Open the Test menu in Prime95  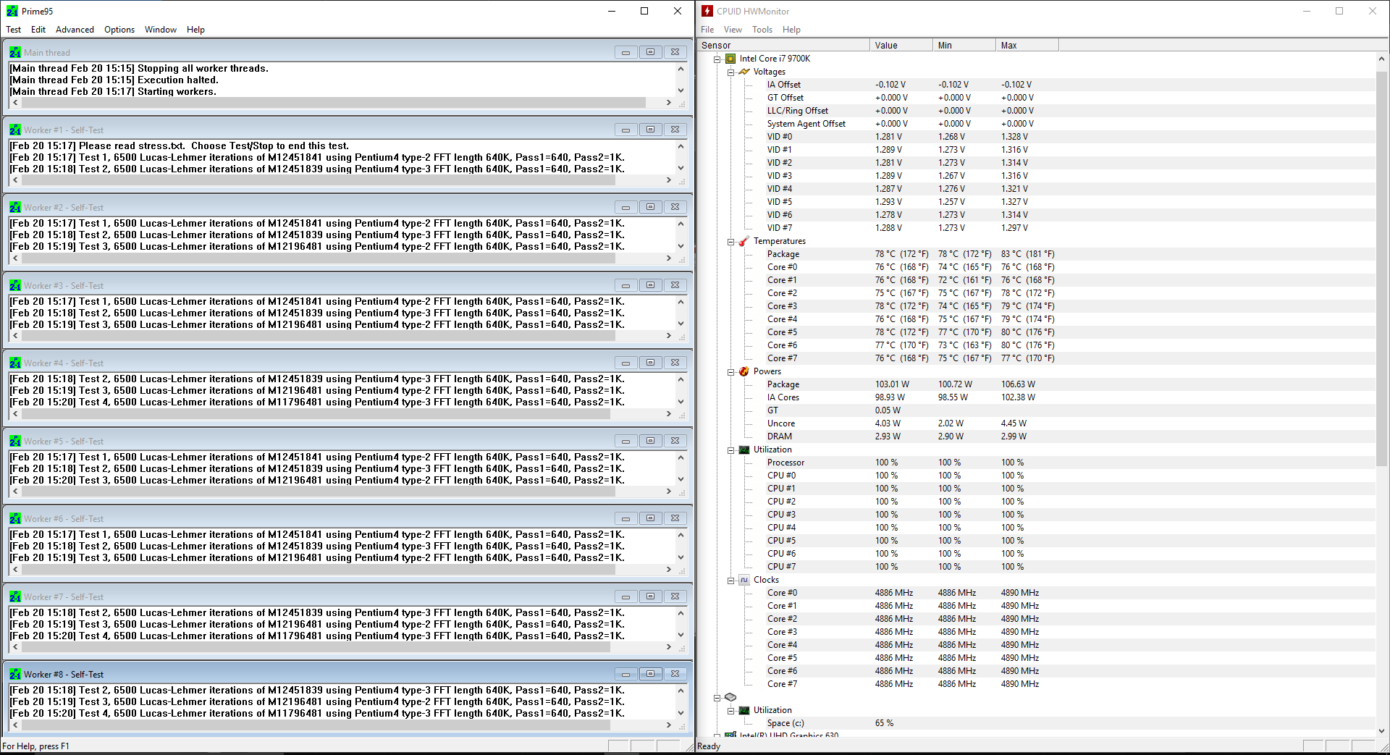[x=13, y=30]
